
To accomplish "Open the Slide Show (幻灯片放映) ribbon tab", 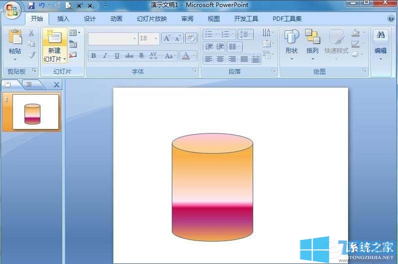I will 152,19.
